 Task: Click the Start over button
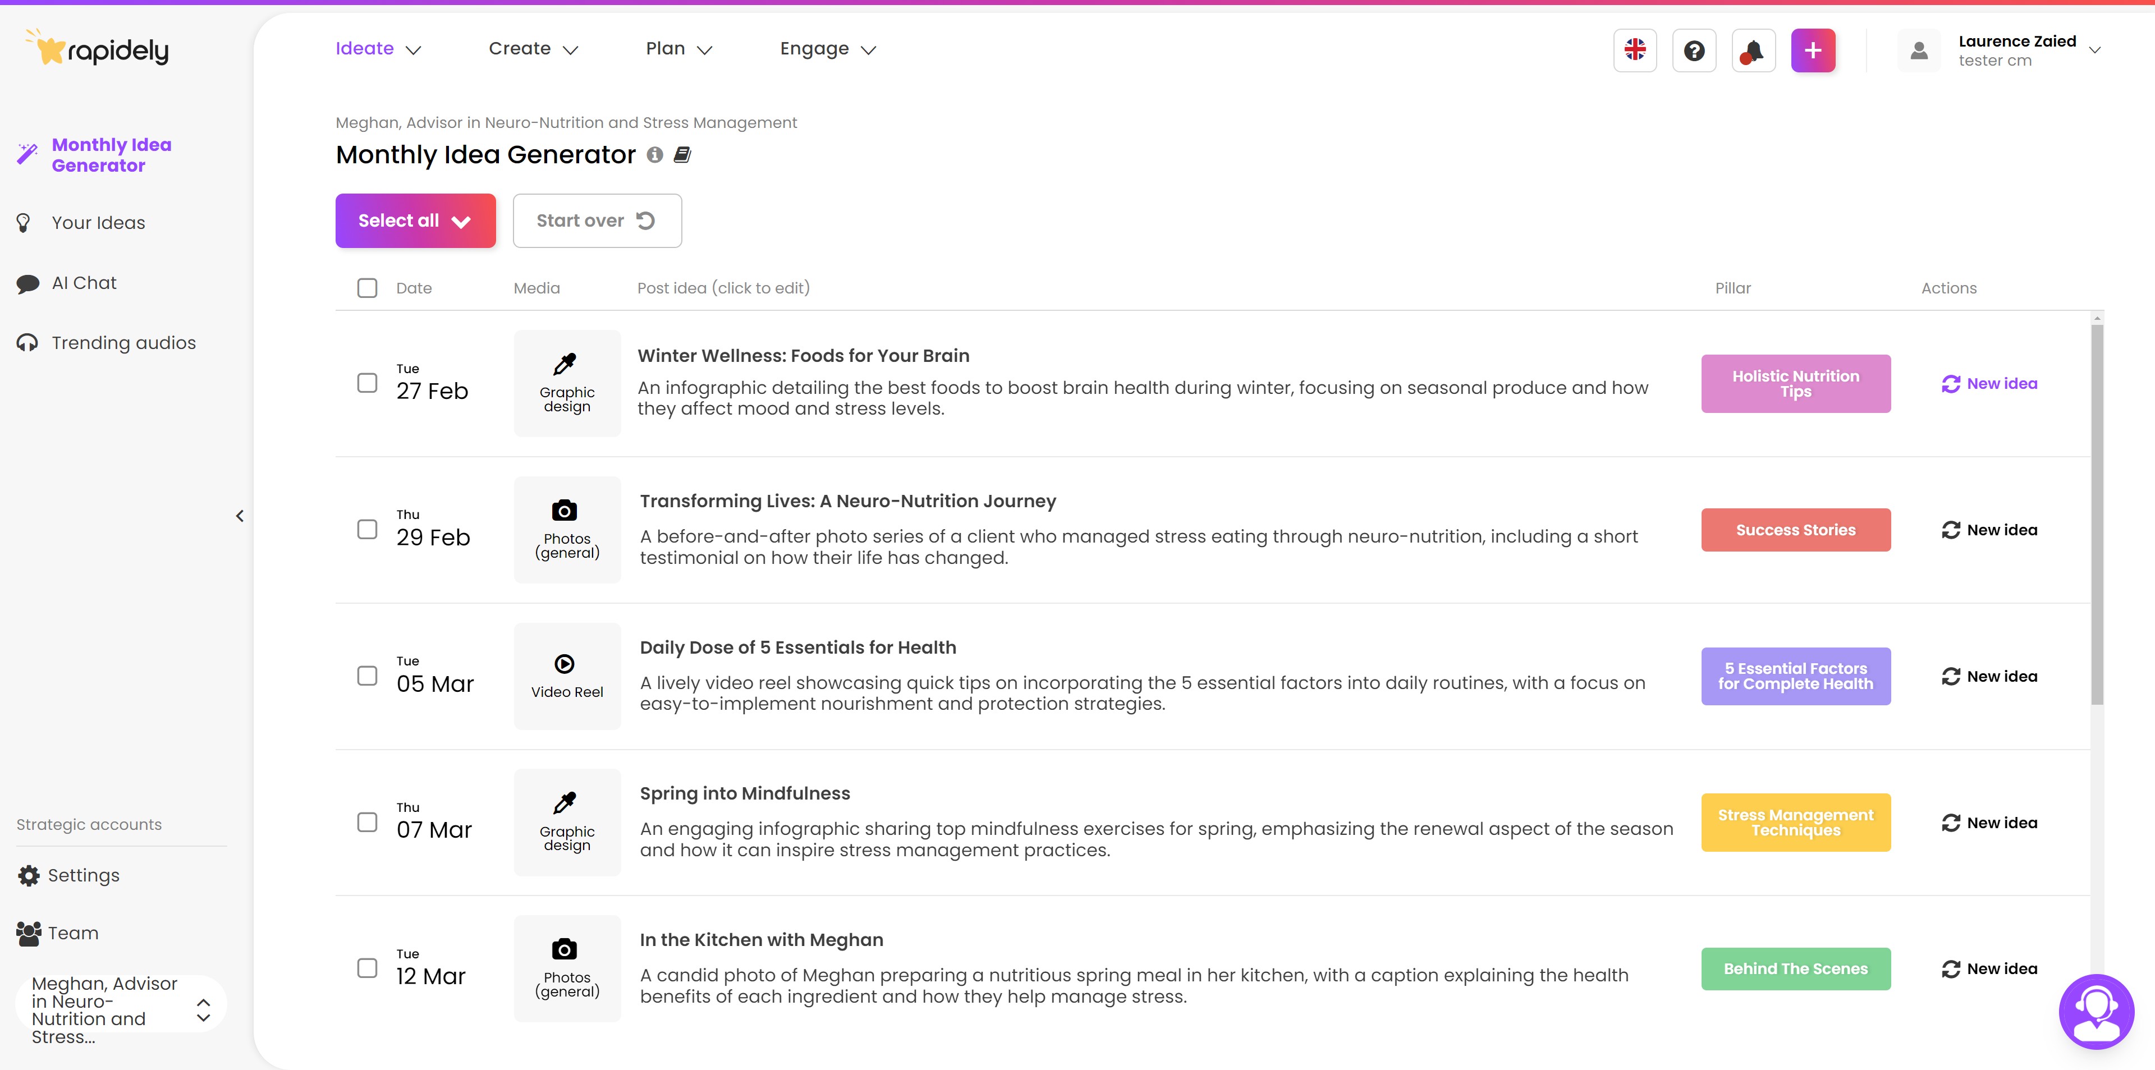597,221
